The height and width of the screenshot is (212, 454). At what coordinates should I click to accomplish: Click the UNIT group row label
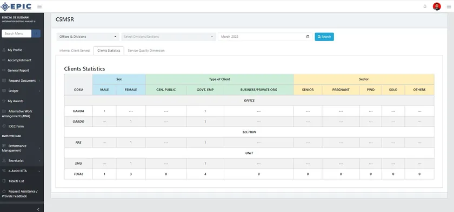(x=249, y=153)
